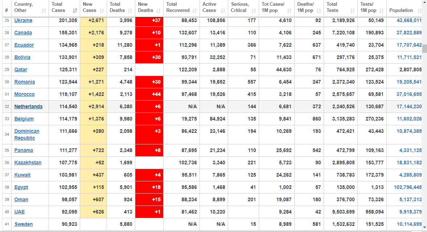Image resolution: width=427 pixels, height=232 pixels.
Task: Open the UAE country link
Action: pyautogui.click(x=20, y=212)
